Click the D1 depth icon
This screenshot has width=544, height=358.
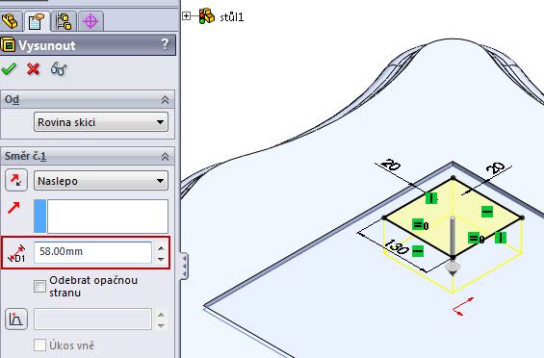click(16, 253)
